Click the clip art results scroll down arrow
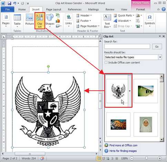 tap(161, 140)
